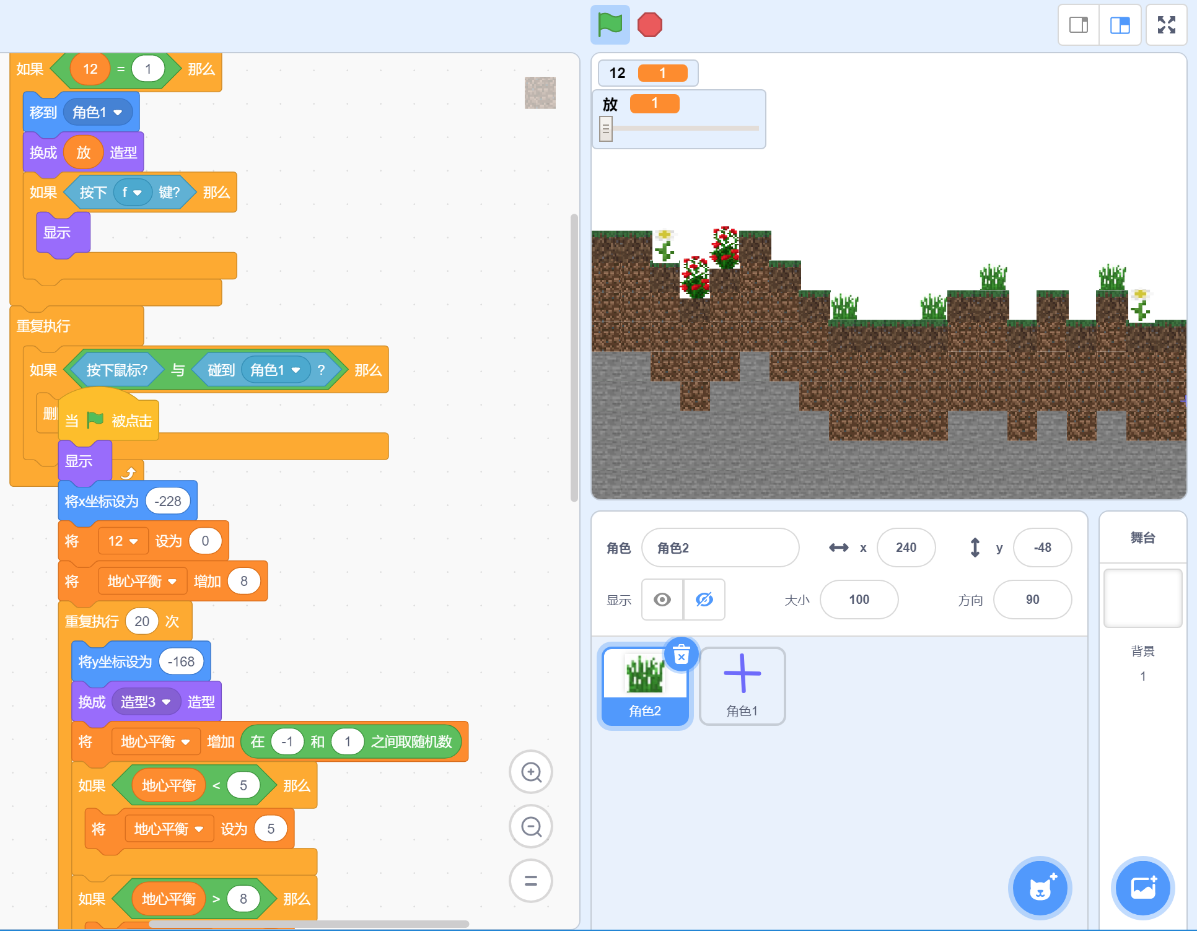Open 地心平衡 dropdown in 增加 8 block
Viewport: 1197px width, 934px height.
tap(142, 582)
